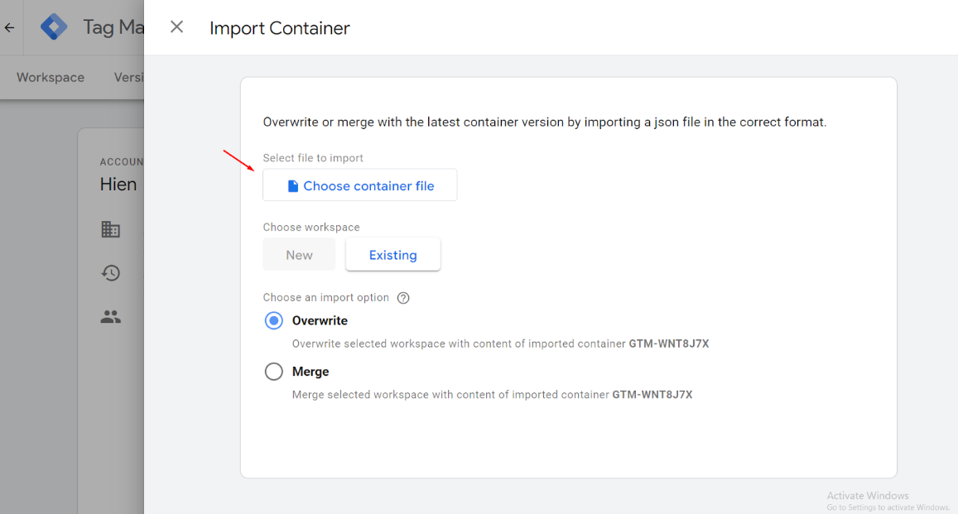Open the history clock icon in the sidebar
This screenshot has height=514, width=958.
coord(110,273)
